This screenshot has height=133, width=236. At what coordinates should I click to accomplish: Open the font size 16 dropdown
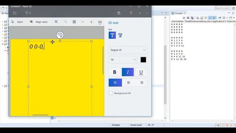pyautogui.click(x=123, y=60)
